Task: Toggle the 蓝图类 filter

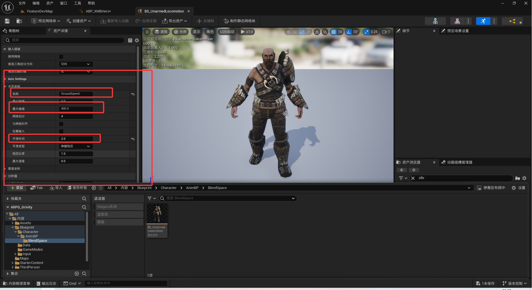Action: pos(118,214)
